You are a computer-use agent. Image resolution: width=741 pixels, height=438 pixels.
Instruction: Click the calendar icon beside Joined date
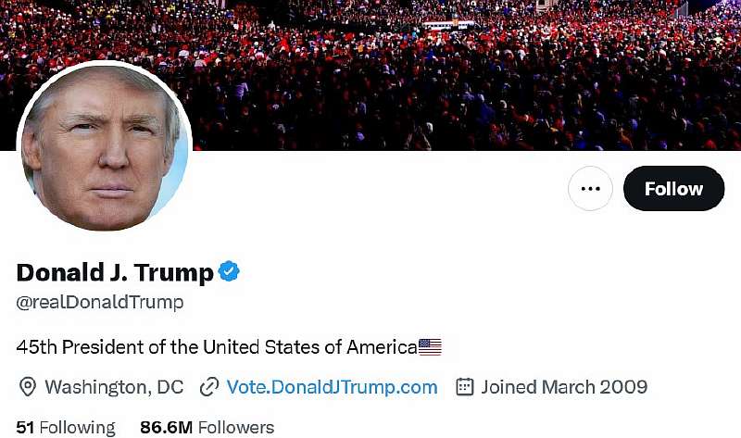[465, 387]
